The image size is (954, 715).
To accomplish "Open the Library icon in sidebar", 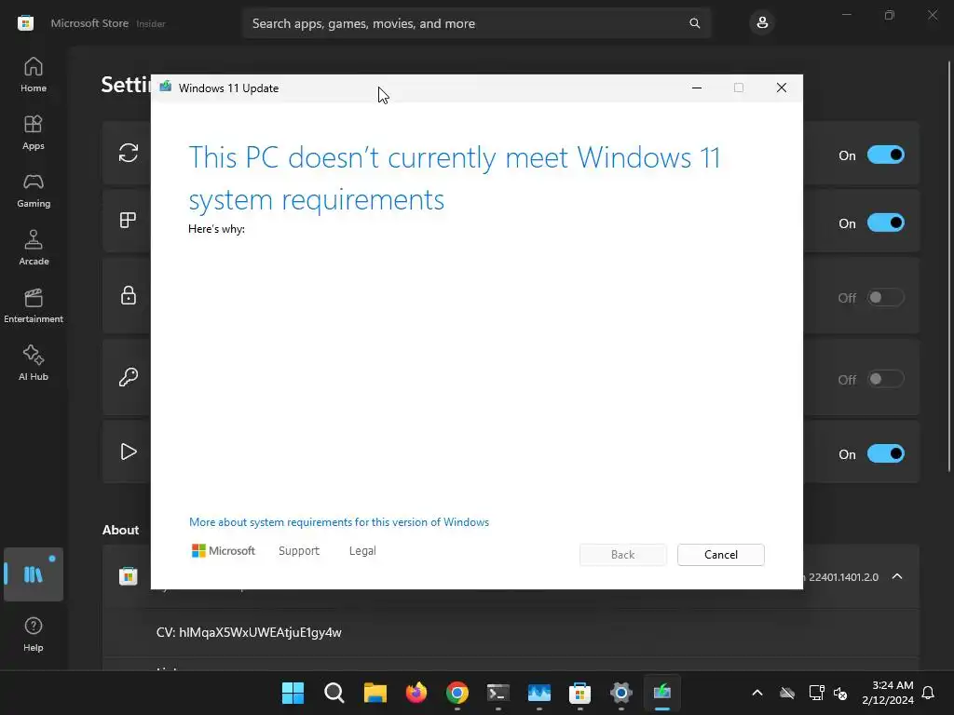I will 34,573.
